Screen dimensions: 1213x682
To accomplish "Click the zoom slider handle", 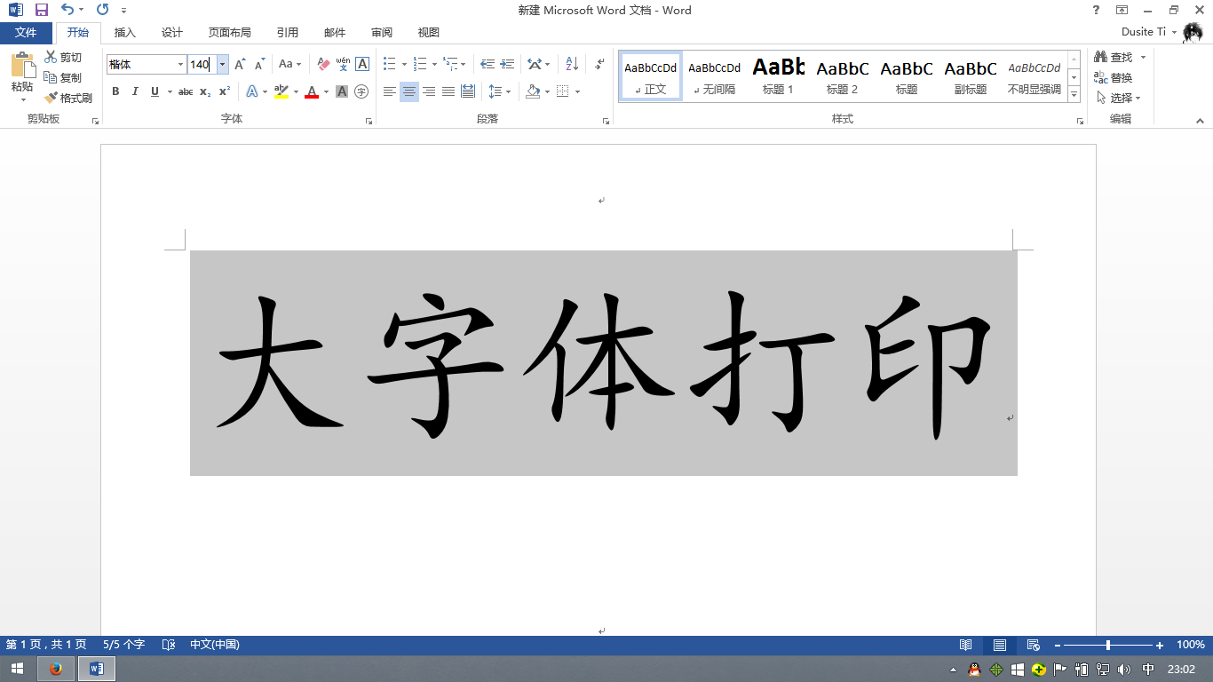I will [1108, 645].
